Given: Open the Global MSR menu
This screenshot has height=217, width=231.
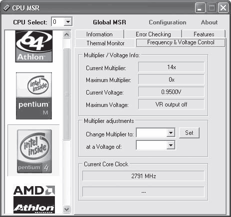Looking at the screenshot, I should click(x=109, y=22).
